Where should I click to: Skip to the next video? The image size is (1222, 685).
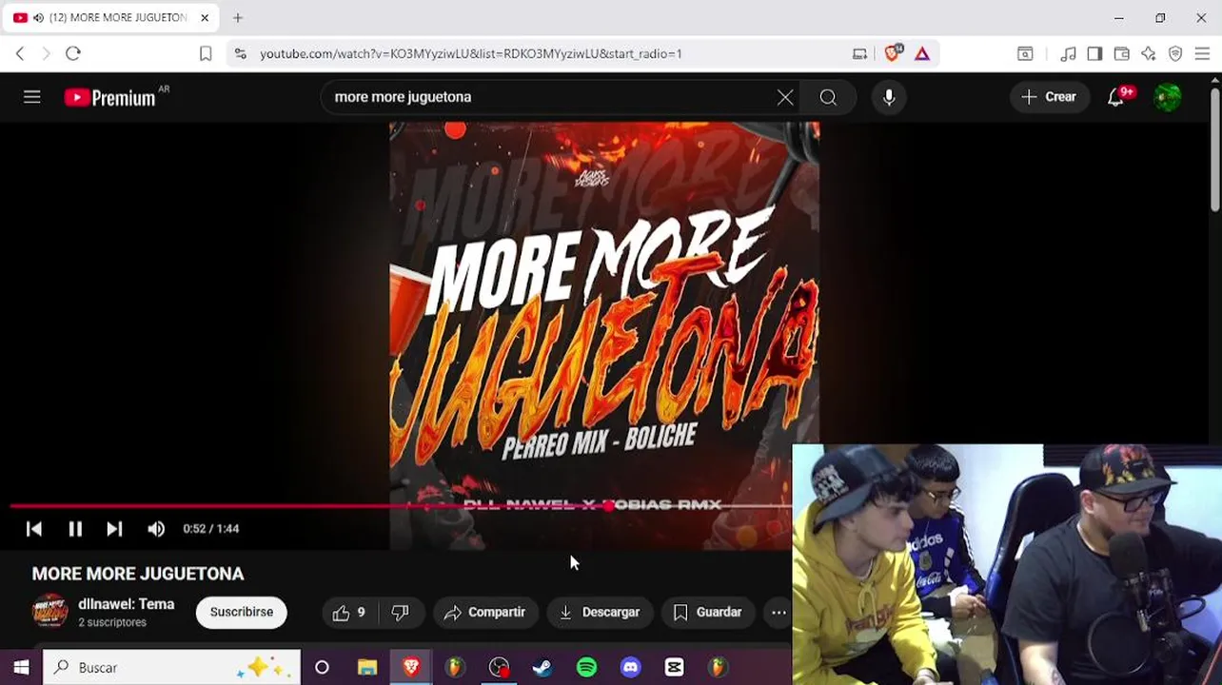(114, 529)
